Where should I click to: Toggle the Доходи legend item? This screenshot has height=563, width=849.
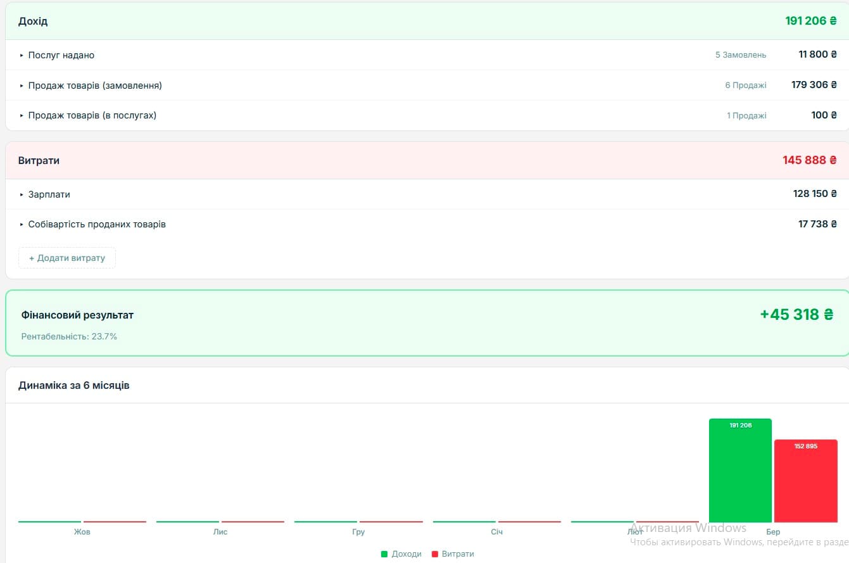[406, 554]
